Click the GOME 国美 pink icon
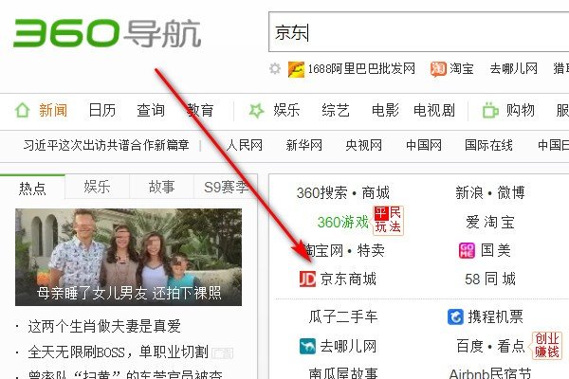The height and width of the screenshot is (379, 569). pyautogui.click(x=467, y=250)
